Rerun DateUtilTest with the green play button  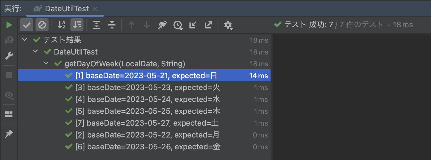point(9,25)
